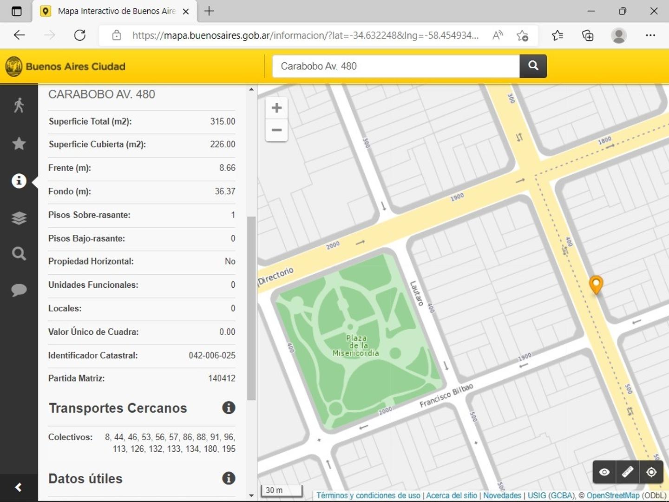Click the yellow search magnifier button
The width and height of the screenshot is (669, 502).
click(x=533, y=66)
